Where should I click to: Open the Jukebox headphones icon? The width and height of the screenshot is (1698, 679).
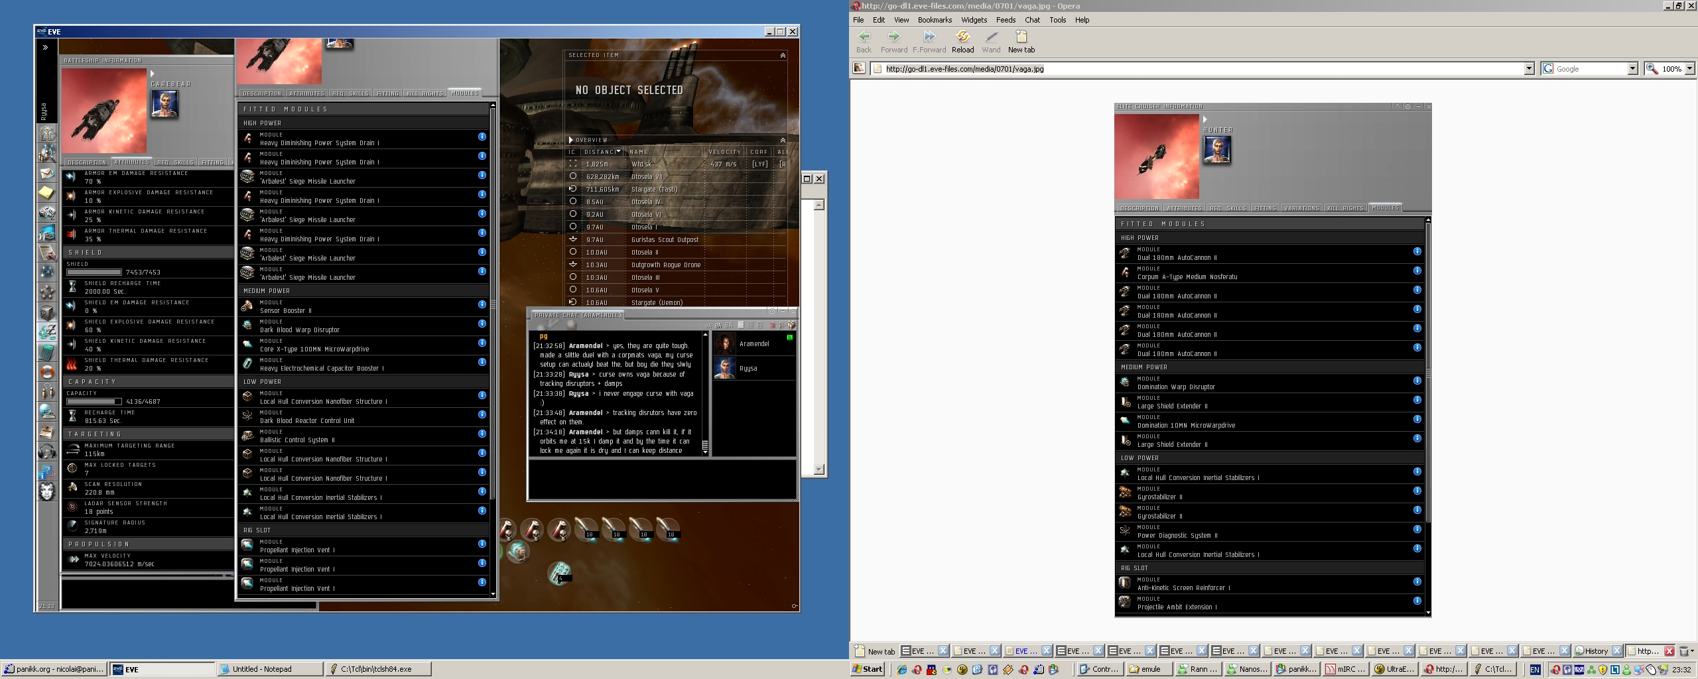pos(46,452)
